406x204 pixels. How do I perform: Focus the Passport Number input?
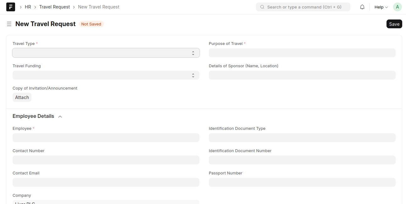pyautogui.click(x=302, y=182)
